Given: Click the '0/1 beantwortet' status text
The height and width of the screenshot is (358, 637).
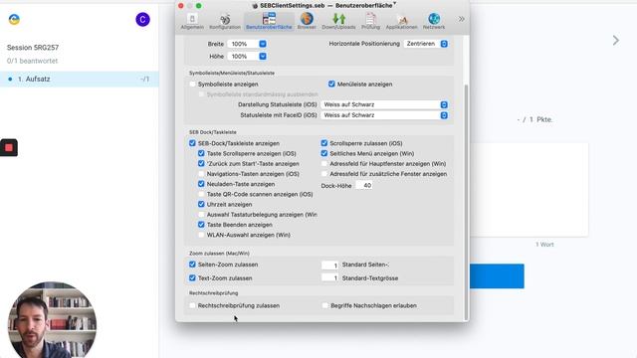Looking at the screenshot, I should click(x=32, y=61).
